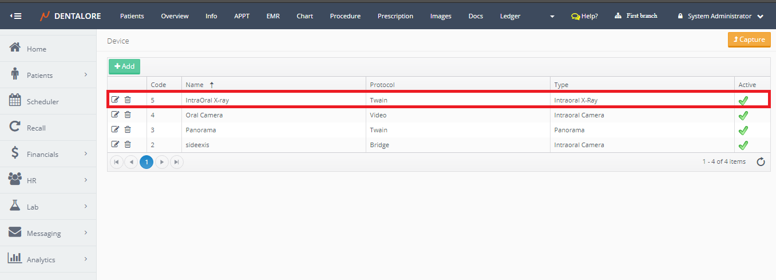
Task: Open the top navigation overflow dropdown arrow
Action: pyautogui.click(x=552, y=17)
